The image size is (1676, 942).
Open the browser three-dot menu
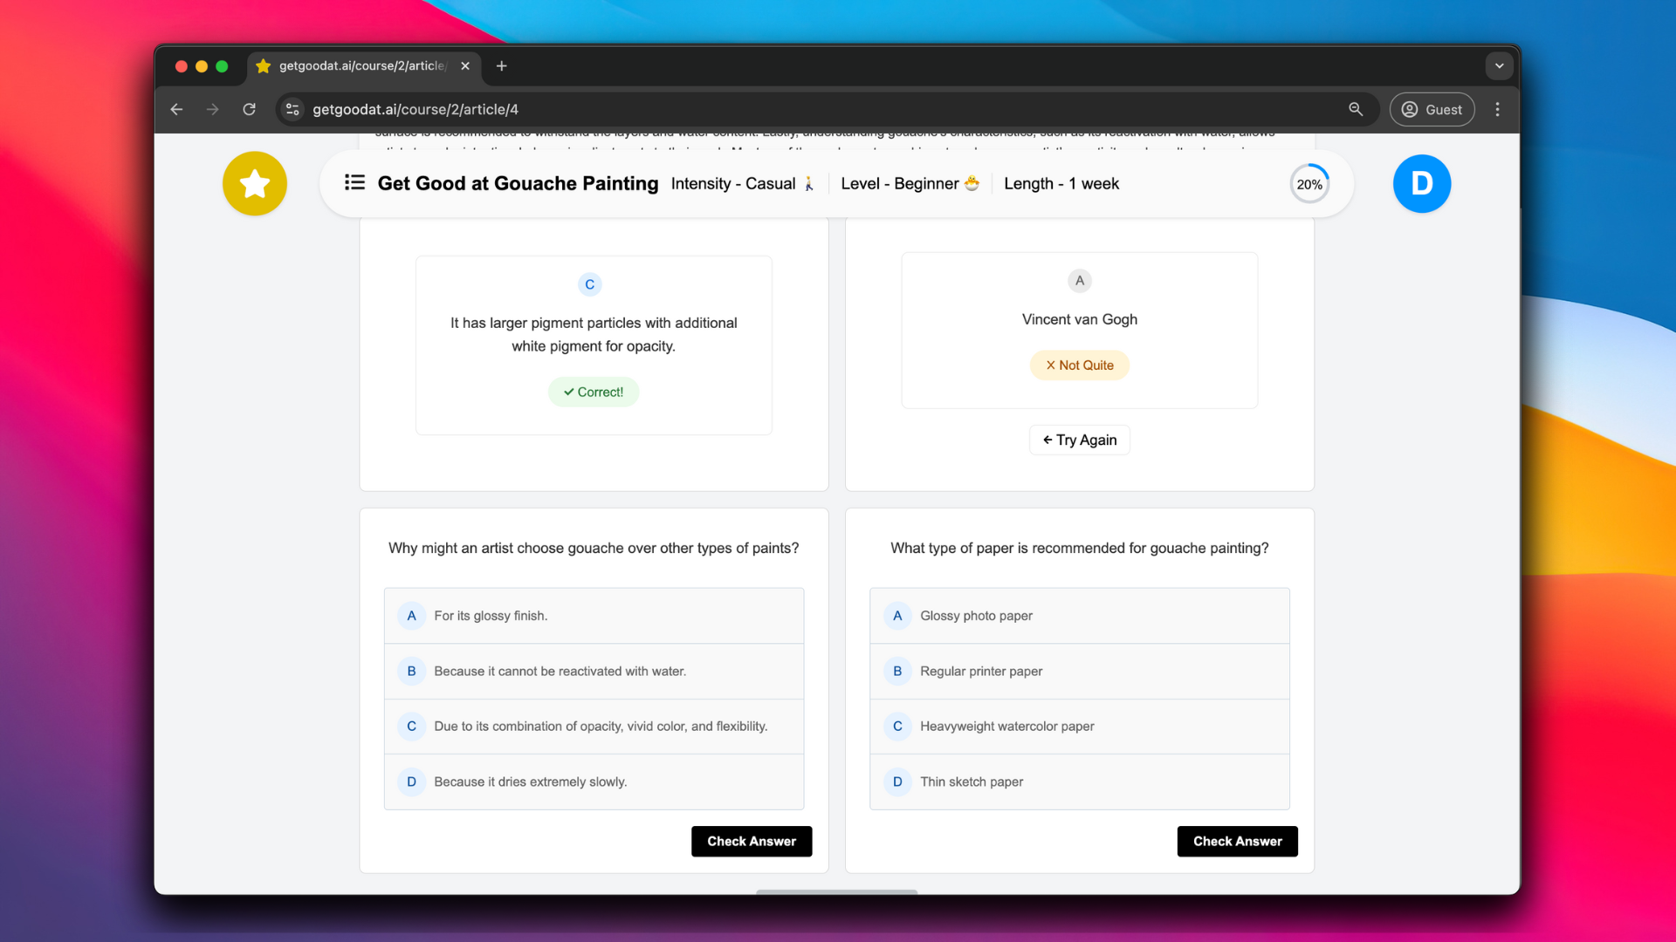tap(1498, 110)
